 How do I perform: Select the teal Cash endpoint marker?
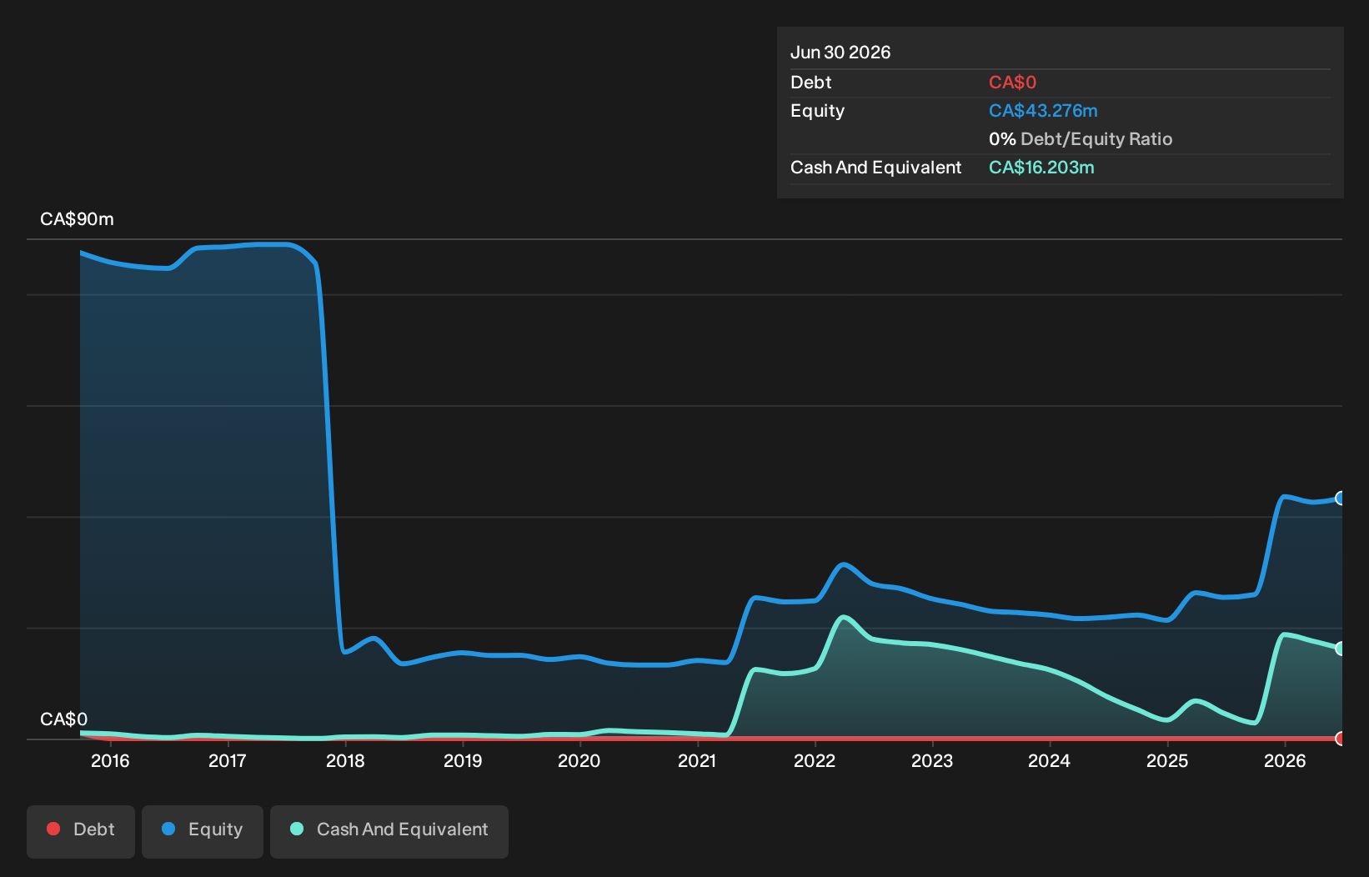1341,649
